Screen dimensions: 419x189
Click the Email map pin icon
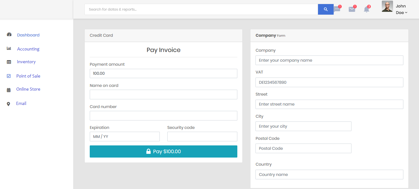tap(8, 104)
